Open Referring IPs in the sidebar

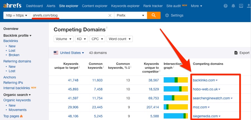tap(13, 83)
